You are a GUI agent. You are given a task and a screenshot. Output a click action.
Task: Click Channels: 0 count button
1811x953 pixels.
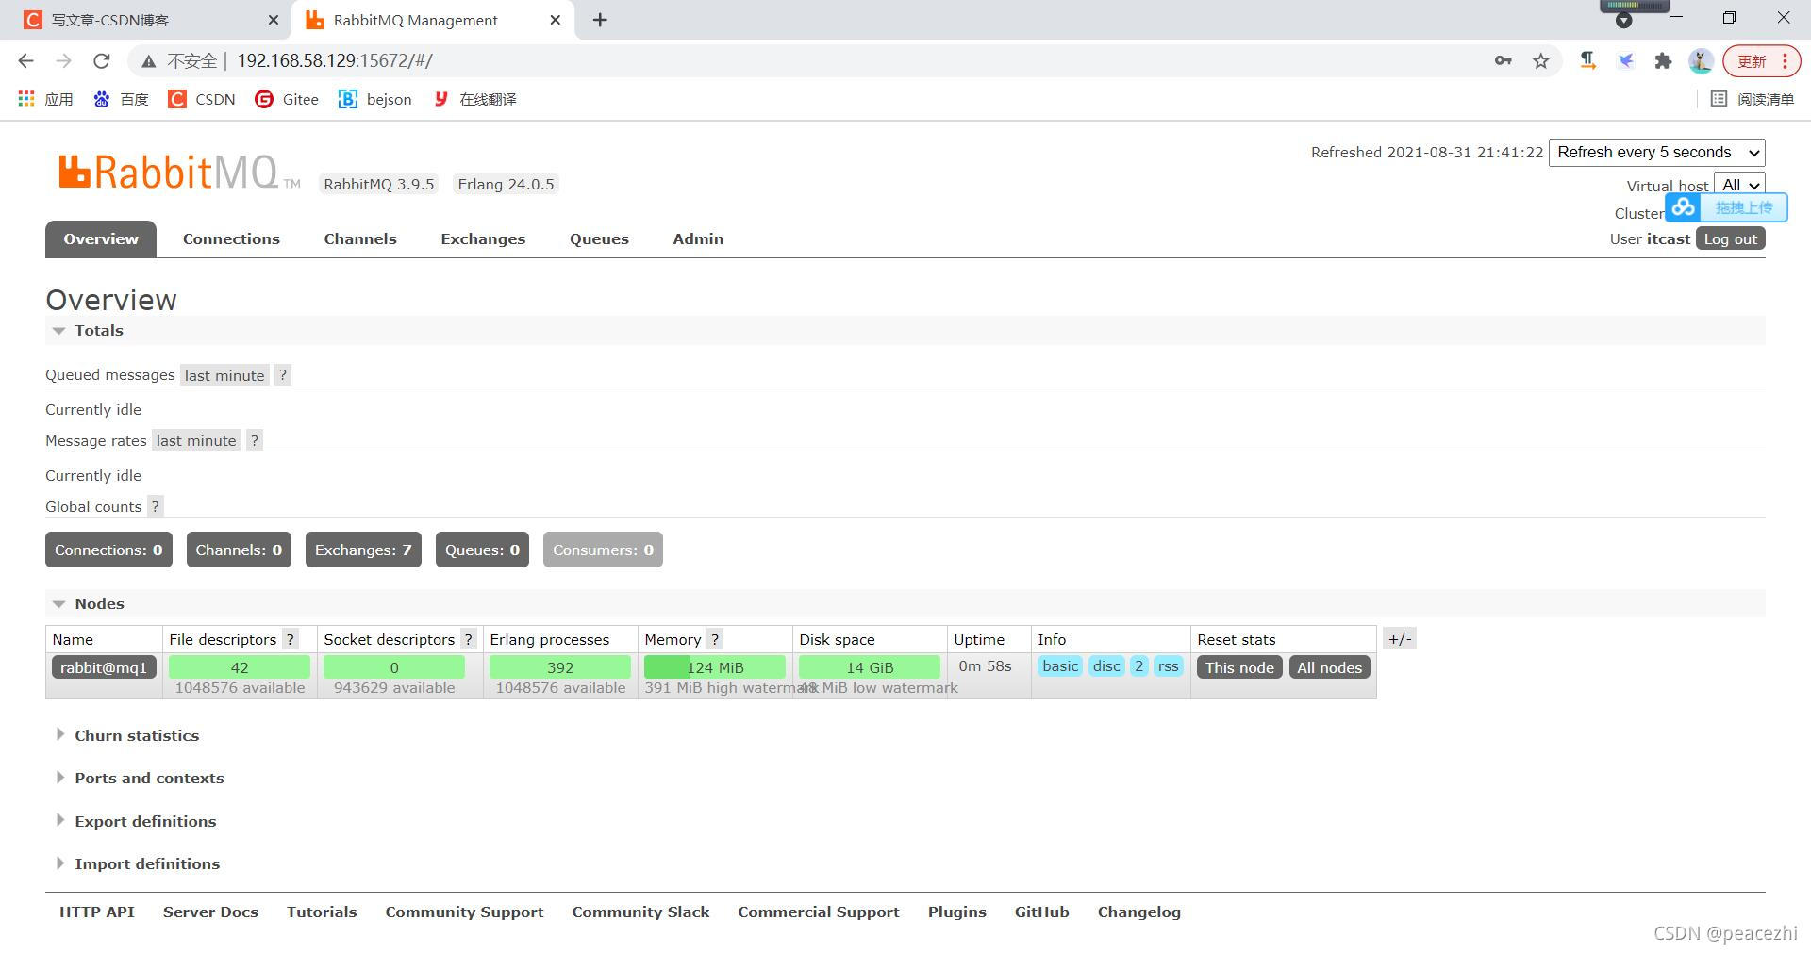[239, 550]
